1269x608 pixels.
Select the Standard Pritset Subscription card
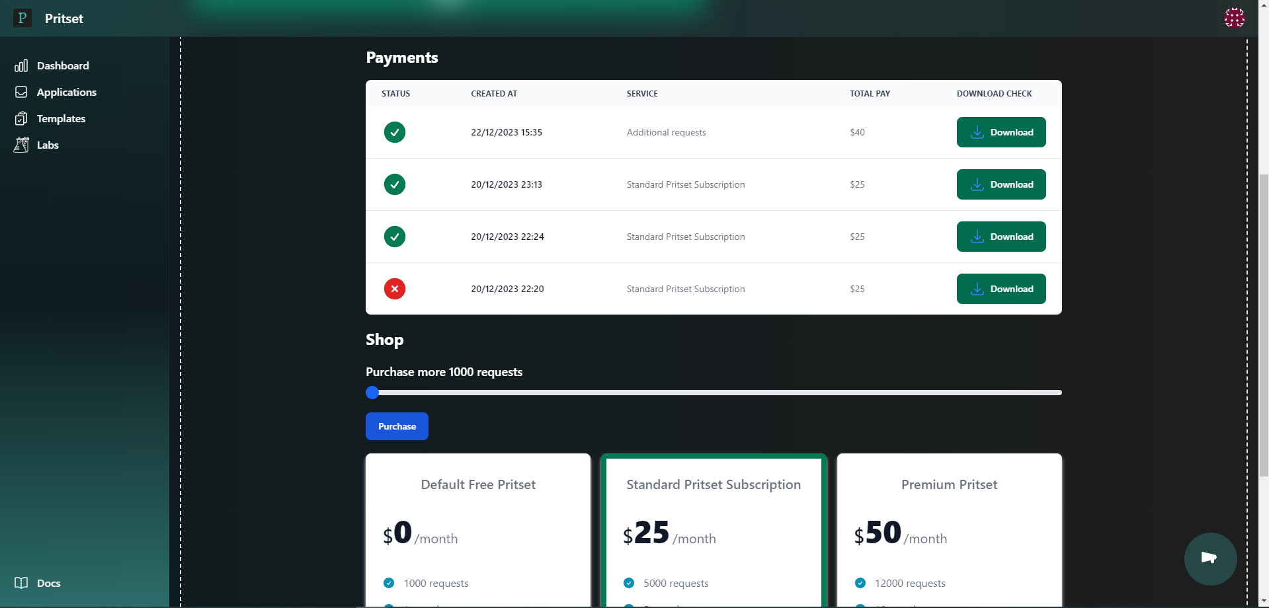click(x=713, y=529)
